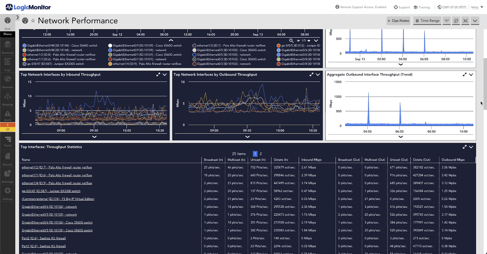Go to the next legend page arrow
The height and width of the screenshot is (254, 487).
pyautogui.click(x=309, y=41)
